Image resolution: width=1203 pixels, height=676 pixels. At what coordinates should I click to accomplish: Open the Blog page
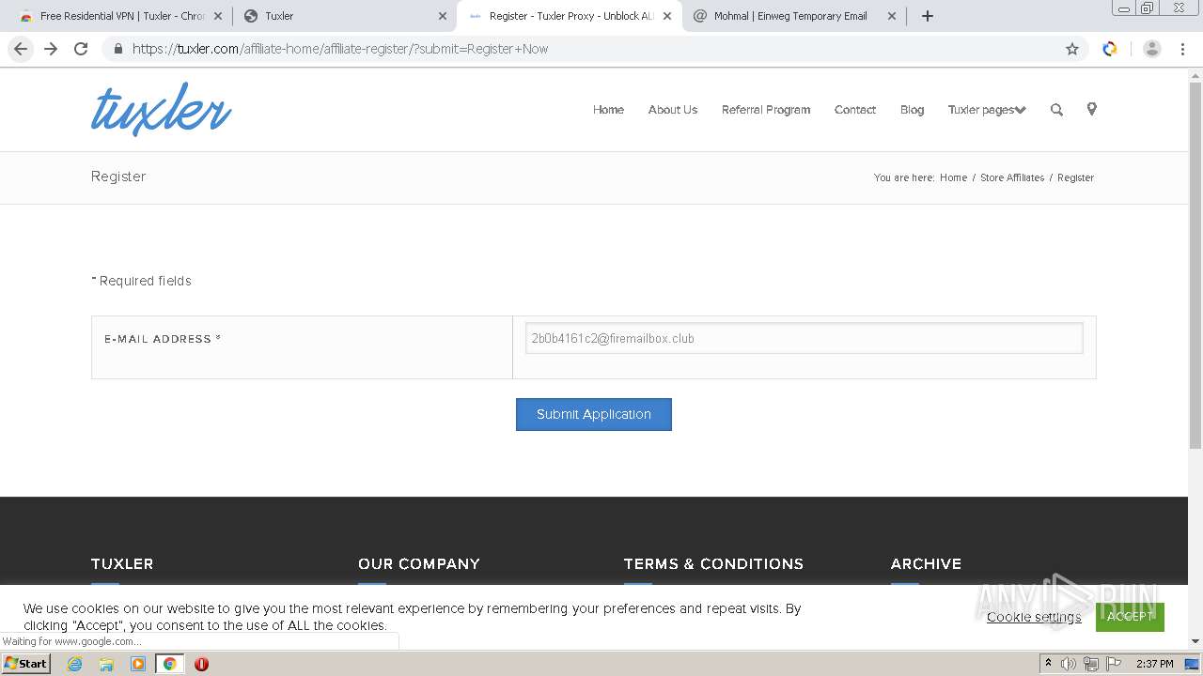coord(912,110)
